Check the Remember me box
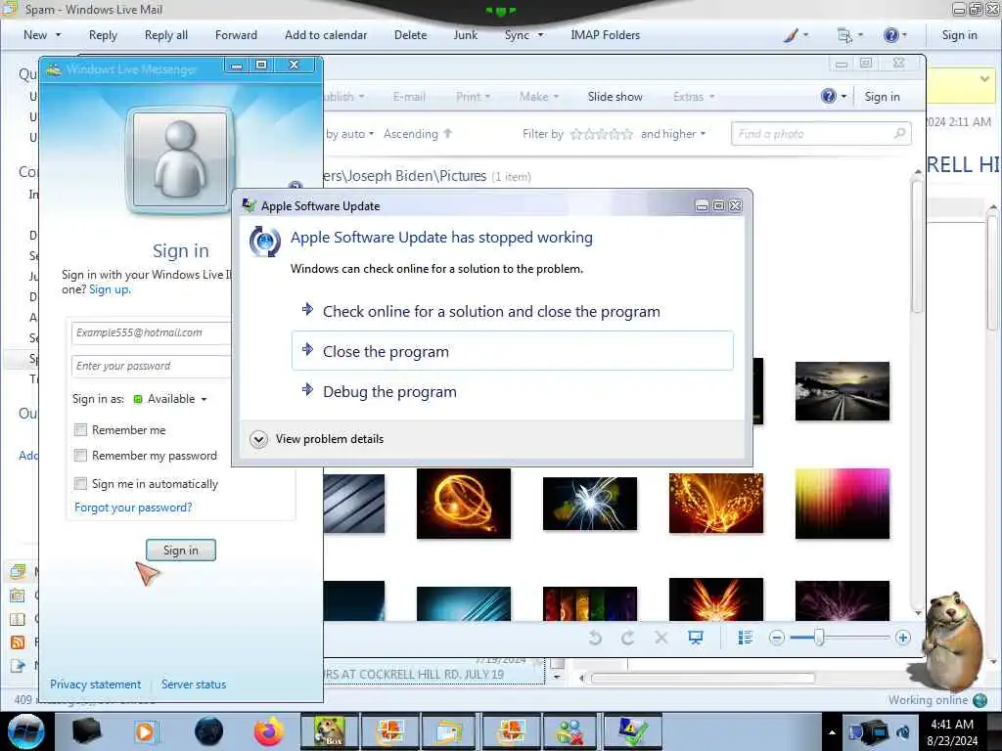This screenshot has width=1002, height=751. [x=80, y=430]
